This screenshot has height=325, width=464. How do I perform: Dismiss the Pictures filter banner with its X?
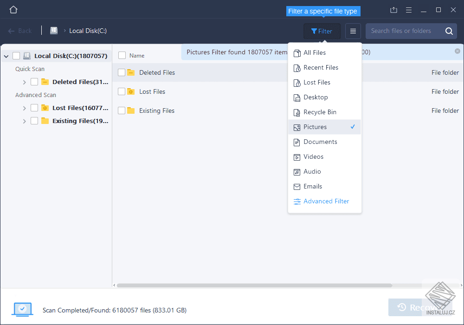click(458, 52)
